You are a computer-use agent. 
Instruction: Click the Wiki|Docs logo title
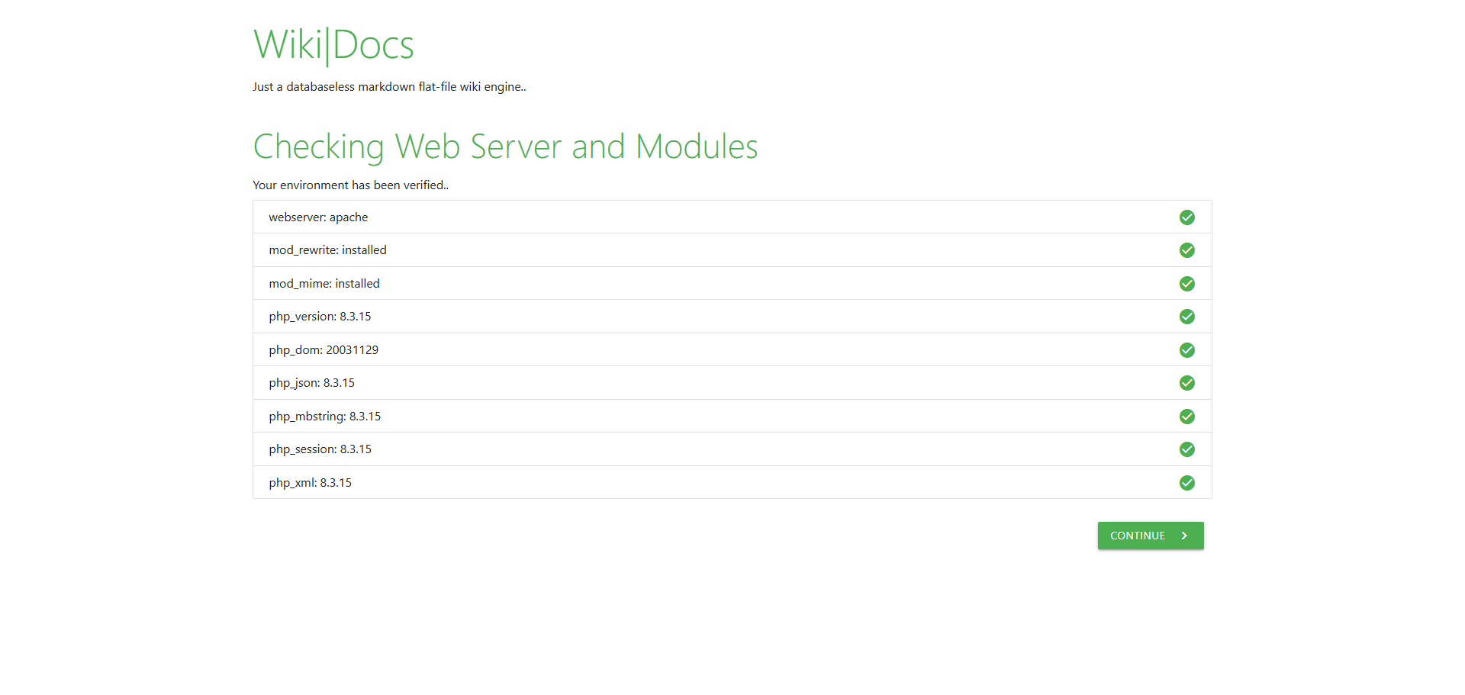pos(333,45)
